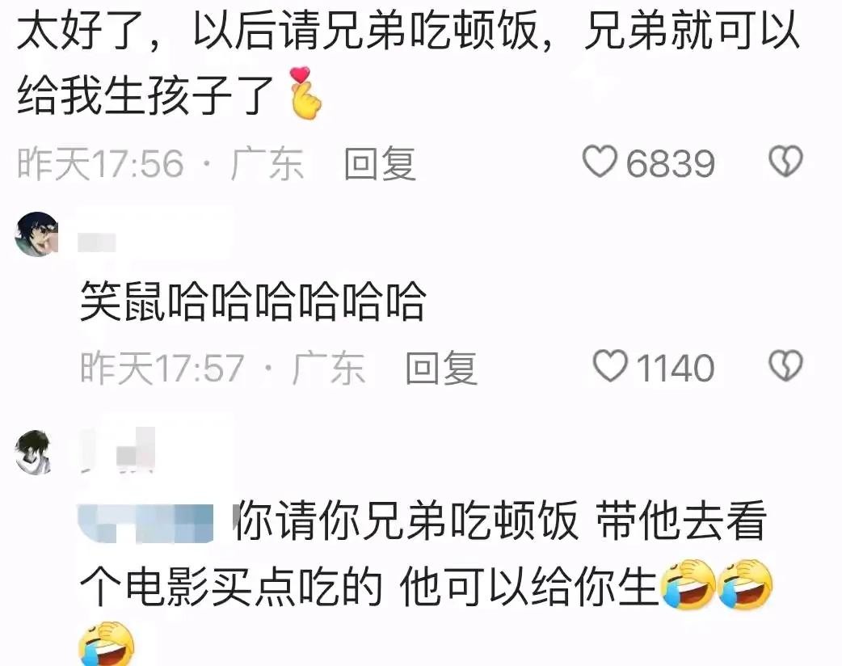
Task: Select the 笑鼠哈哈哈哈哈哈 comment text
Action: coord(253,301)
